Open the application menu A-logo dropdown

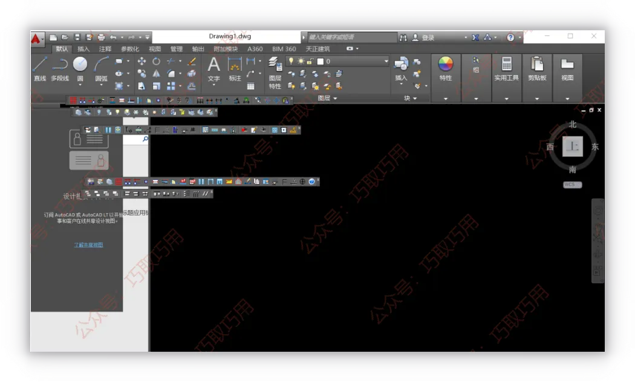[x=37, y=39]
